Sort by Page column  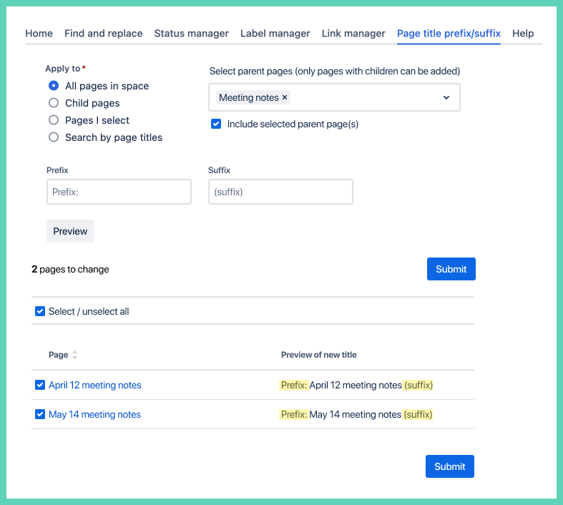point(74,355)
